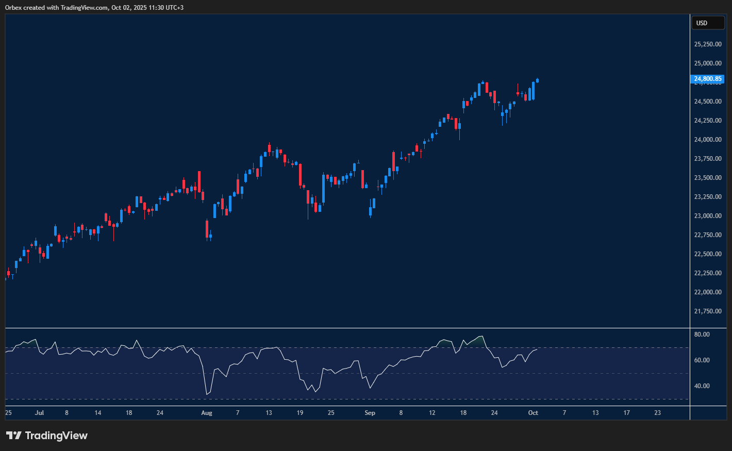Open the USD currency selector

click(x=708, y=23)
